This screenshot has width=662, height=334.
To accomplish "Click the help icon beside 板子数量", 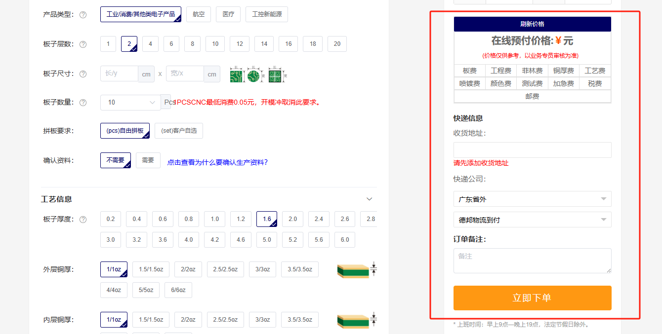I will click(83, 102).
